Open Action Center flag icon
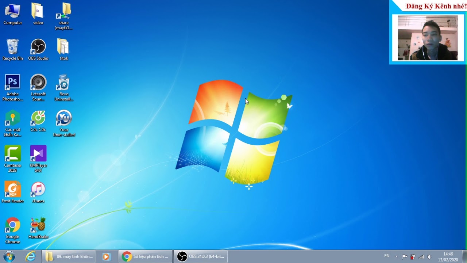Image resolution: width=467 pixels, height=263 pixels. pos(405,257)
